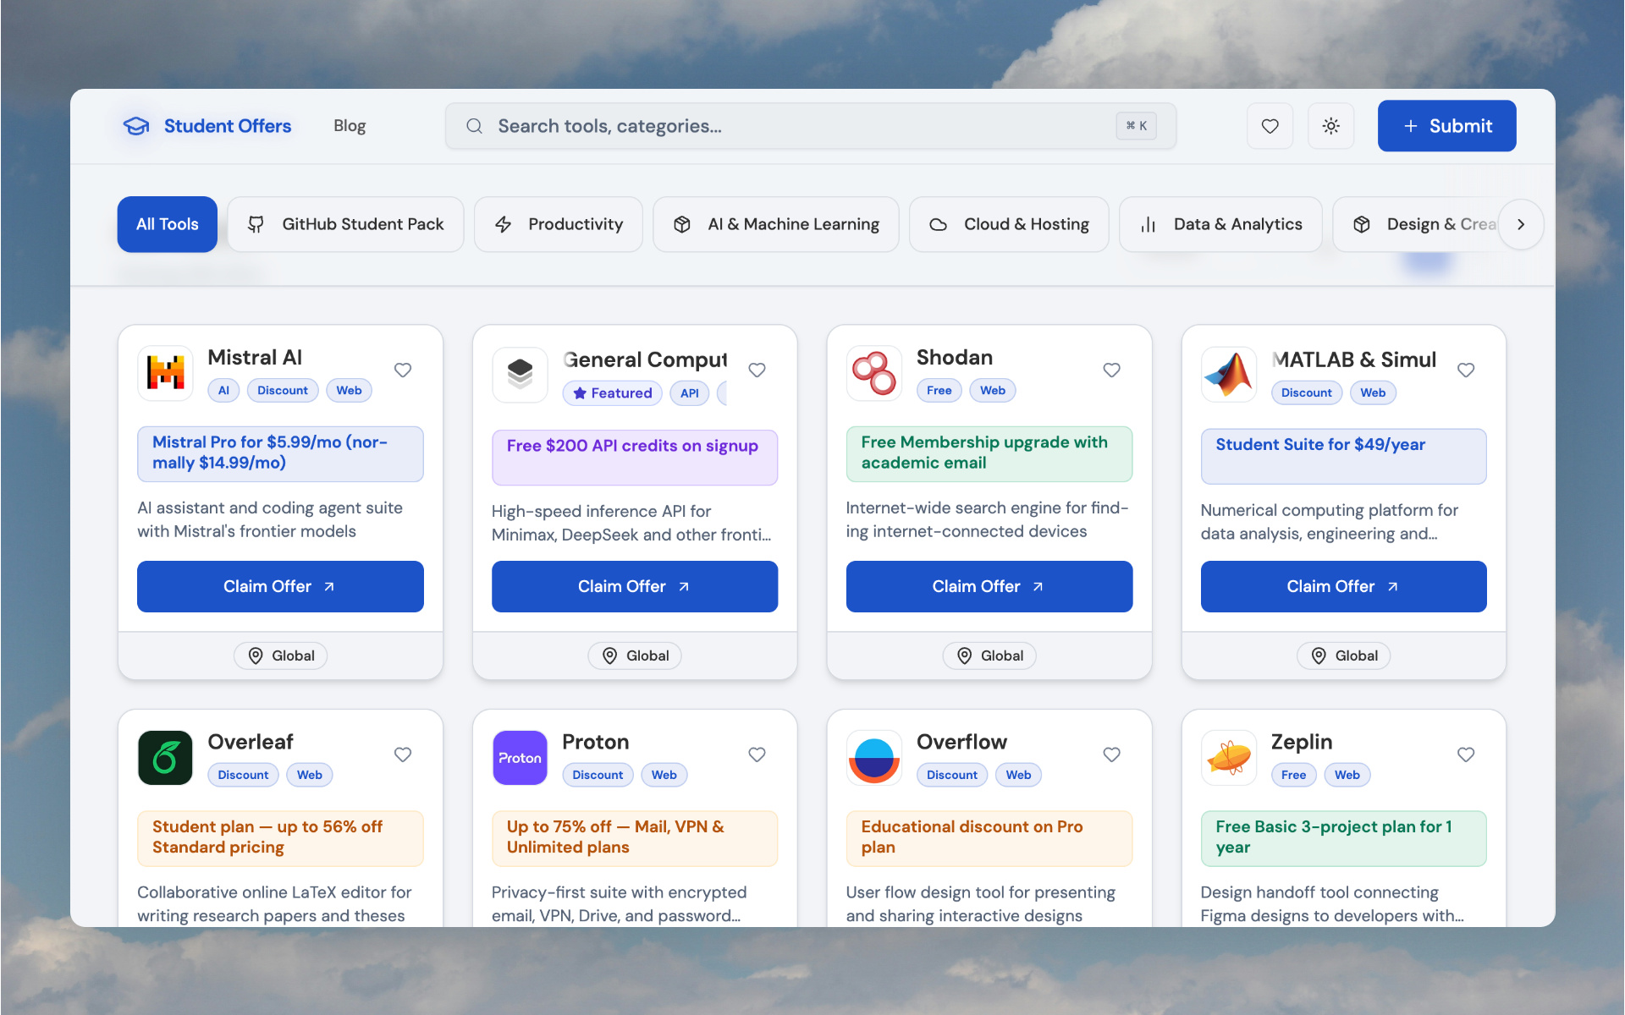Click the Zeplin logo
Screen dimensions: 1625x1015
pyautogui.click(x=1228, y=758)
